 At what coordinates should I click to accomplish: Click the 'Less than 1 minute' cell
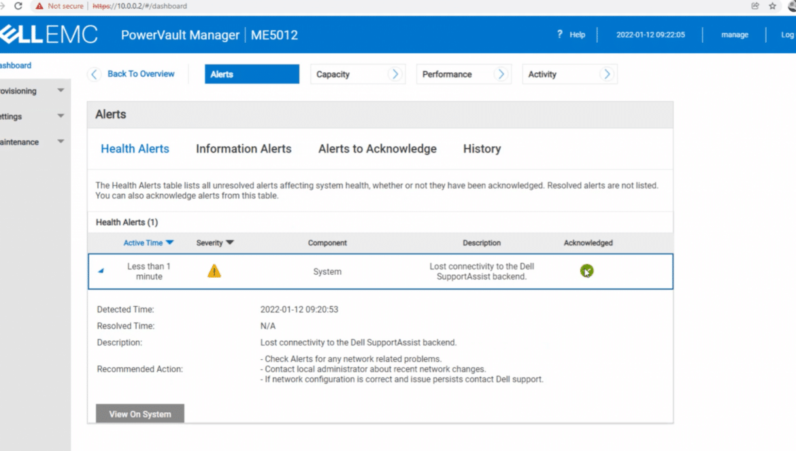149,271
